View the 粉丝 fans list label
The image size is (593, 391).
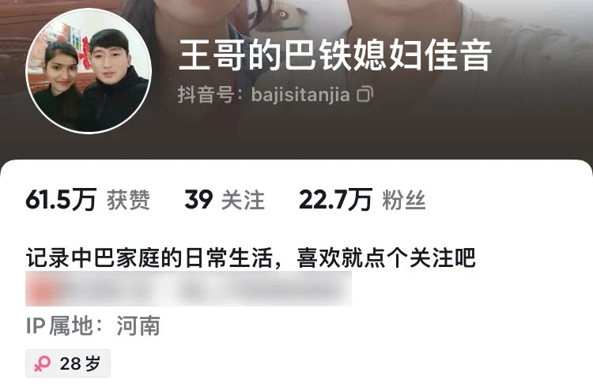tap(404, 200)
